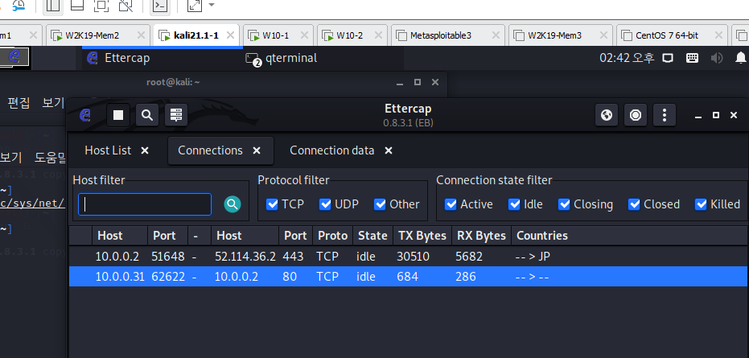Click the 30510 TX bytes value
Image resolution: width=749 pixels, height=358 pixels.
point(413,257)
